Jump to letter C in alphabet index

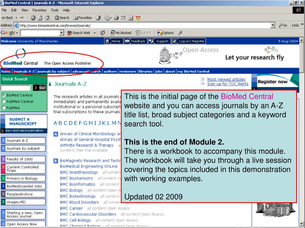point(66,123)
